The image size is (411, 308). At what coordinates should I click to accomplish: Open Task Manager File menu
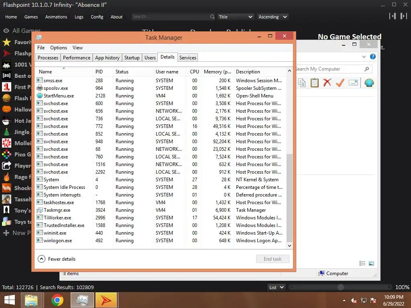pos(41,48)
